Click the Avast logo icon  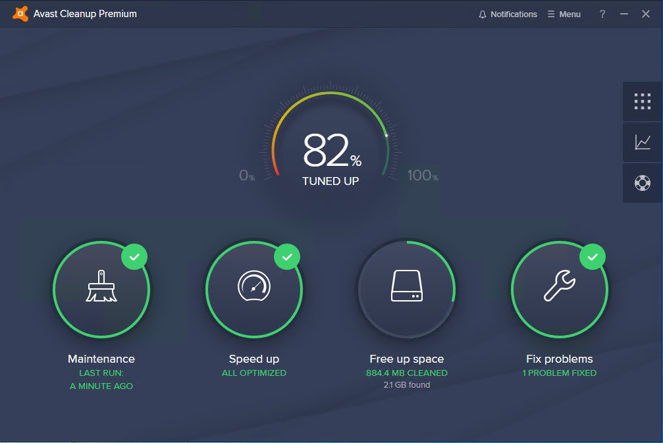click(20, 14)
